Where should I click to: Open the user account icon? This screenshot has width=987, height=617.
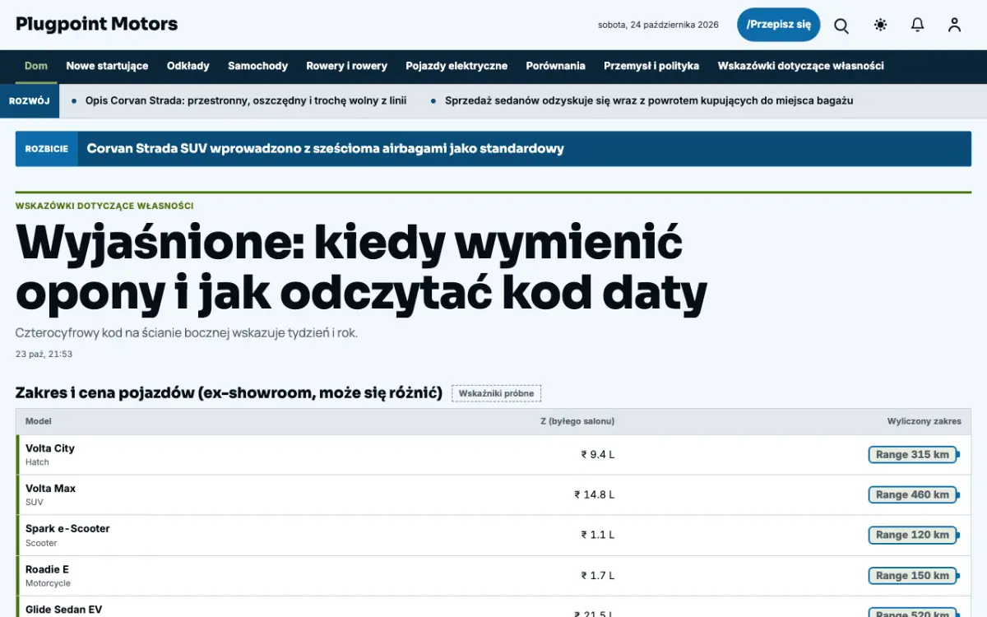[x=954, y=25]
